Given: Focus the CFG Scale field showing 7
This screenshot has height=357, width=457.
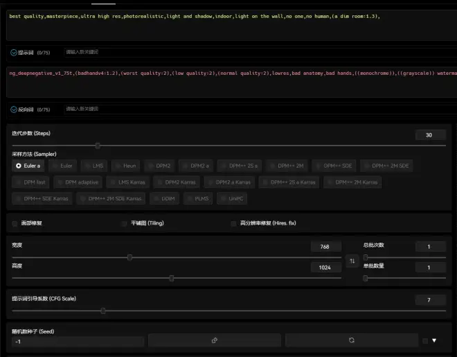Looking at the screenshot, I should (431, 300).
